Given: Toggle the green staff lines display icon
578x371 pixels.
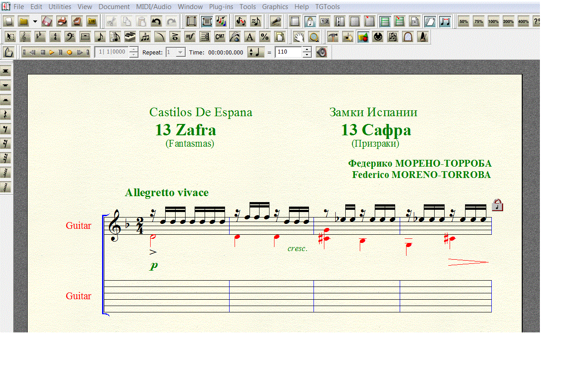Looking at the screenshot, I should (385, 21).
